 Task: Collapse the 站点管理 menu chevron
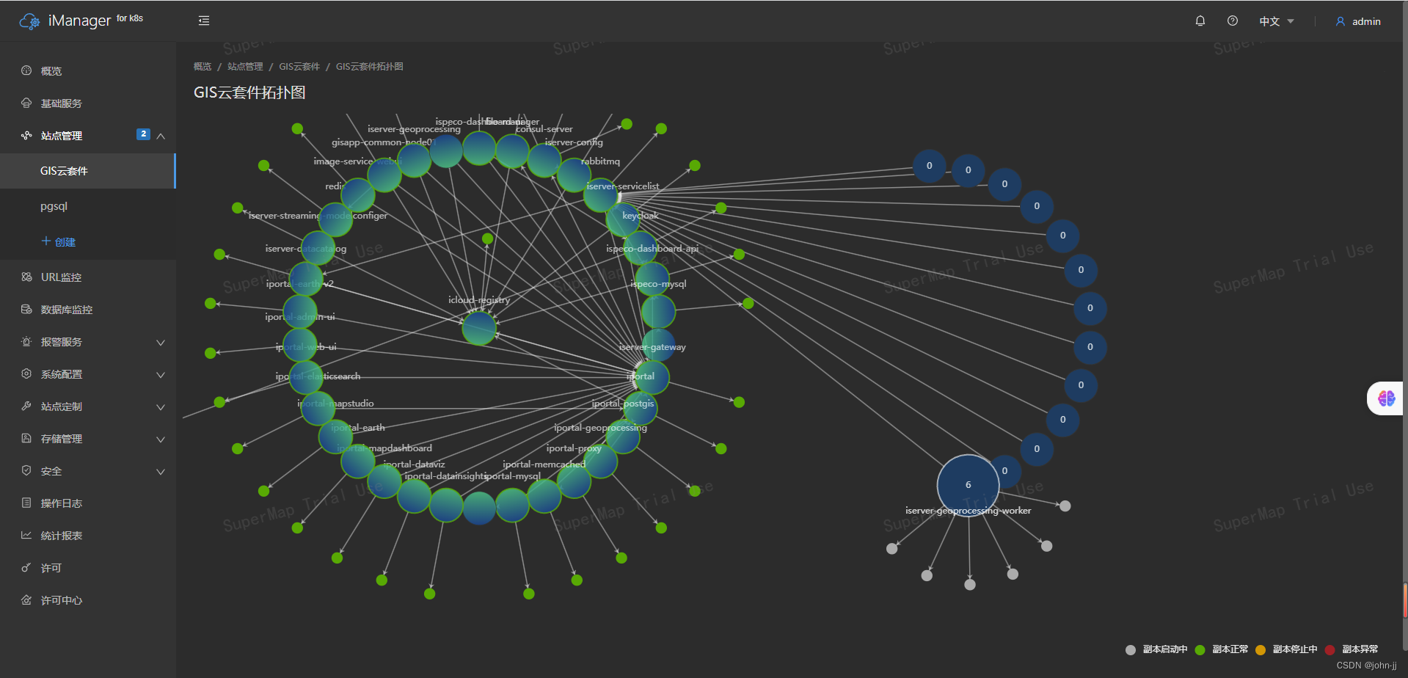(x=161, y=136)
